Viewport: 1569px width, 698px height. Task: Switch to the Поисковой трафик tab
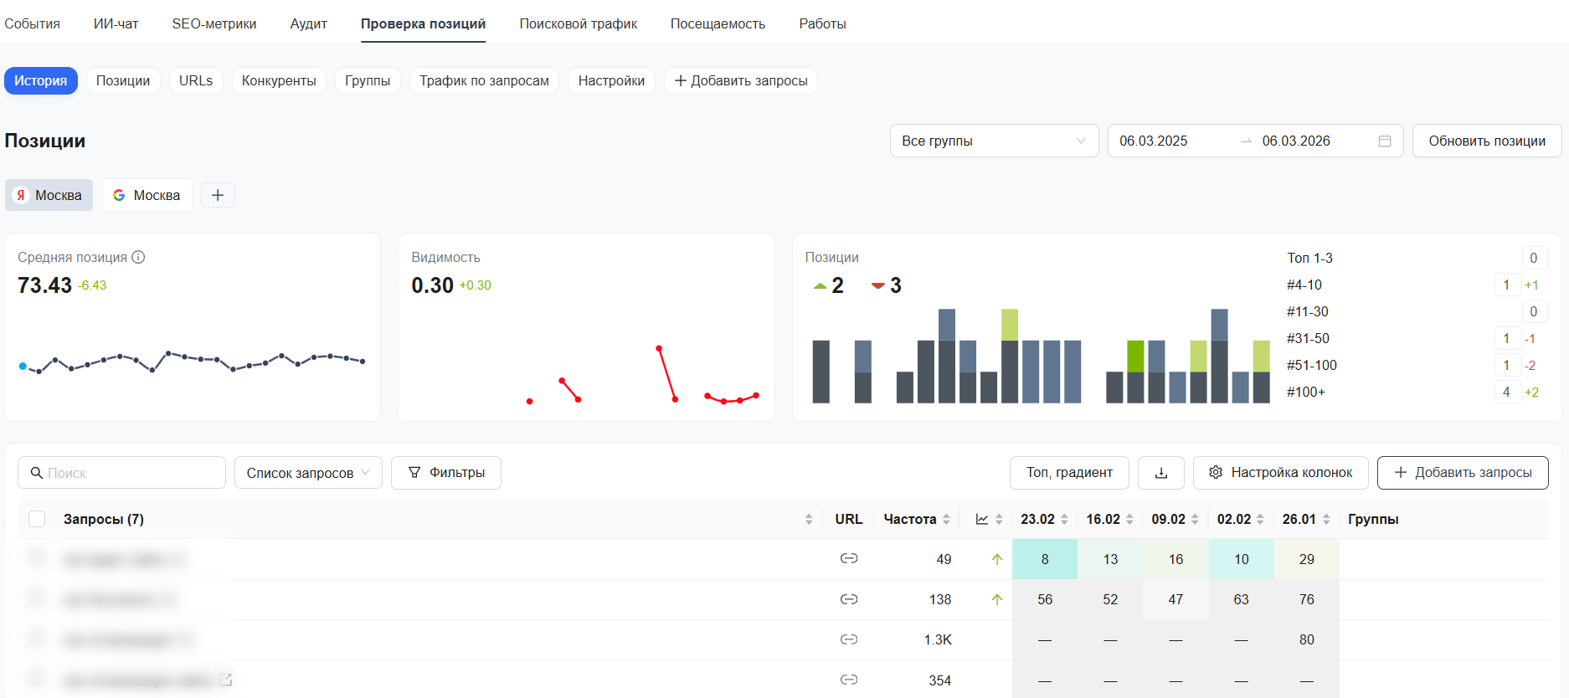point(578,23)
